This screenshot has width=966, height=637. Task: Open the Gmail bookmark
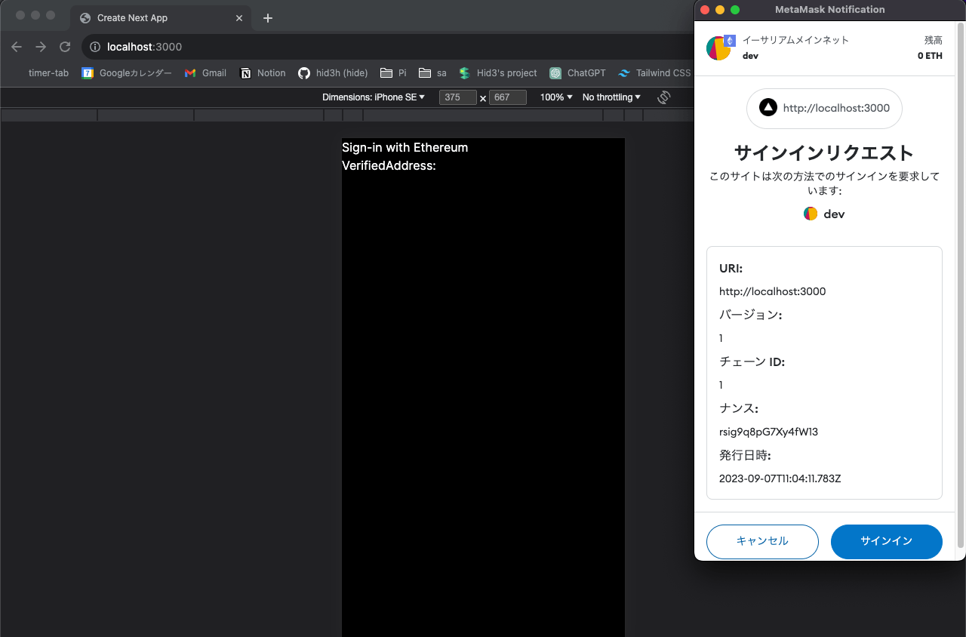tap(205, 73)
